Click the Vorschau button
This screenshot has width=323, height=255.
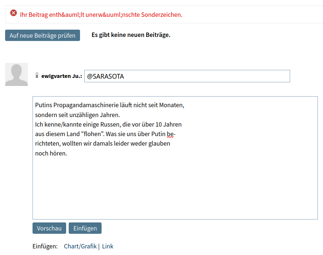(x=49, y=228)
